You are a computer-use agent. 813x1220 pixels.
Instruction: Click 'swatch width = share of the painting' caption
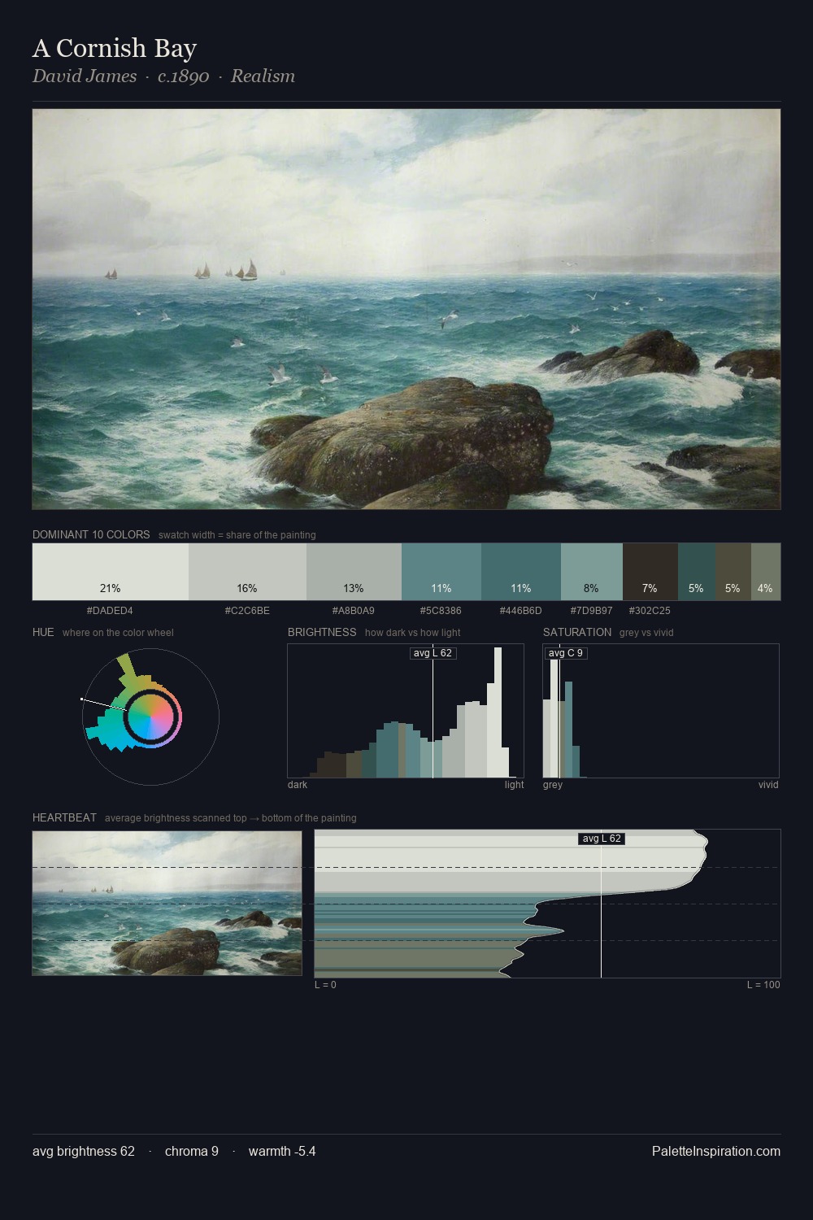pyautogui.click(x=237, y=535)
